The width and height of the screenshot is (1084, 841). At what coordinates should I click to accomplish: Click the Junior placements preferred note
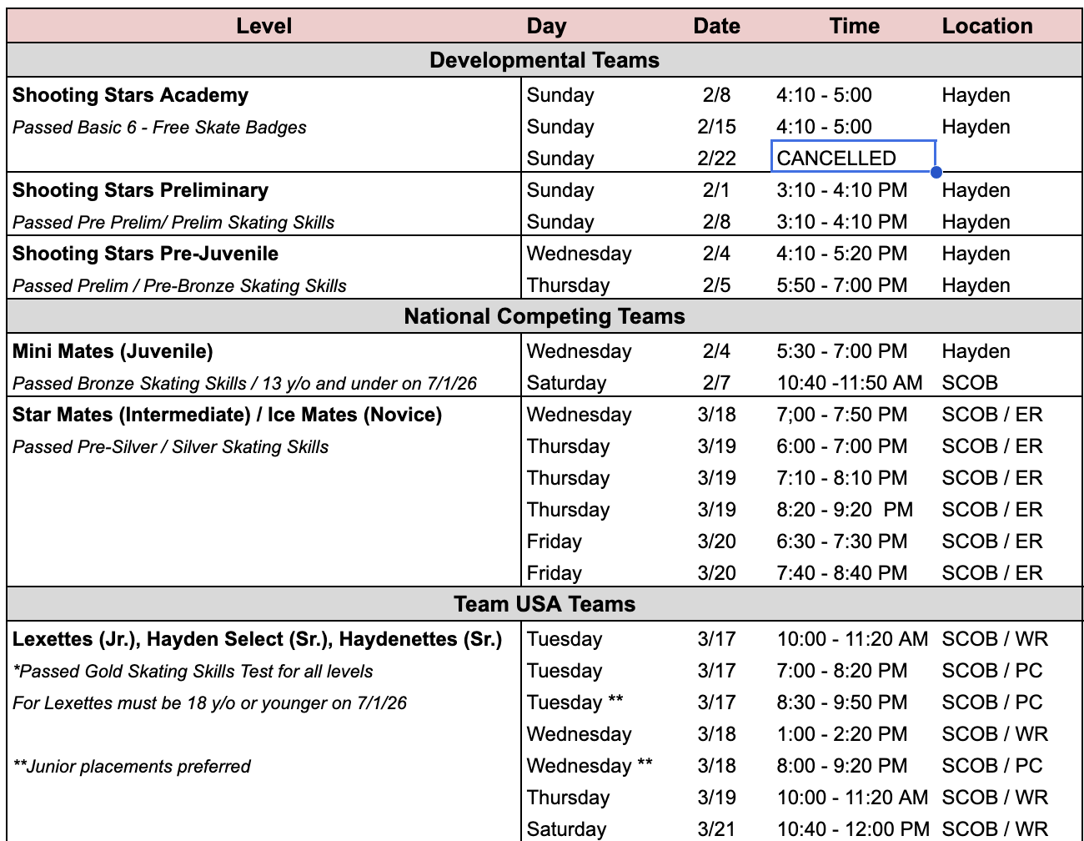point(132,766)
